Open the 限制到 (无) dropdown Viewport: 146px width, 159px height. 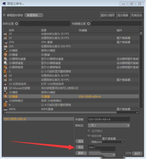click(109, 126)
